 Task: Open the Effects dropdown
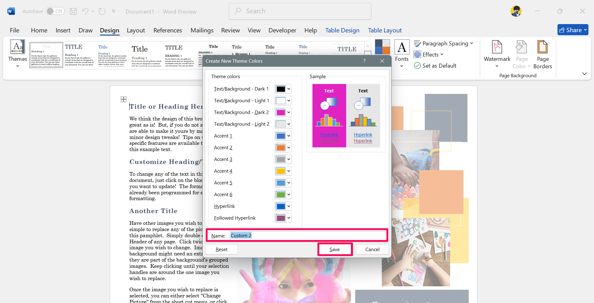429,55
